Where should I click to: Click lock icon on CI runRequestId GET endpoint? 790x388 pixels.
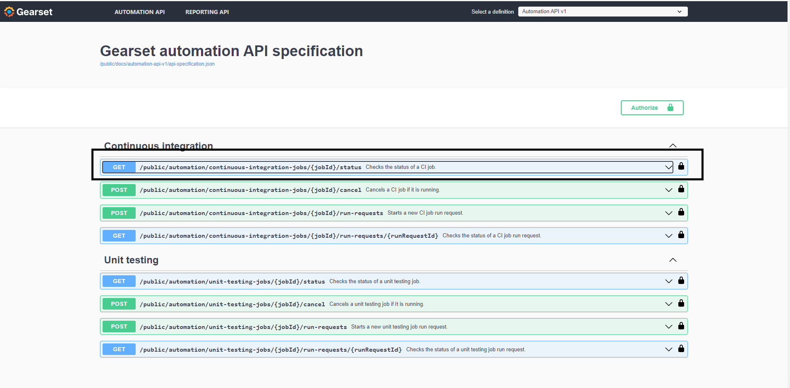(x=681, y=235)
